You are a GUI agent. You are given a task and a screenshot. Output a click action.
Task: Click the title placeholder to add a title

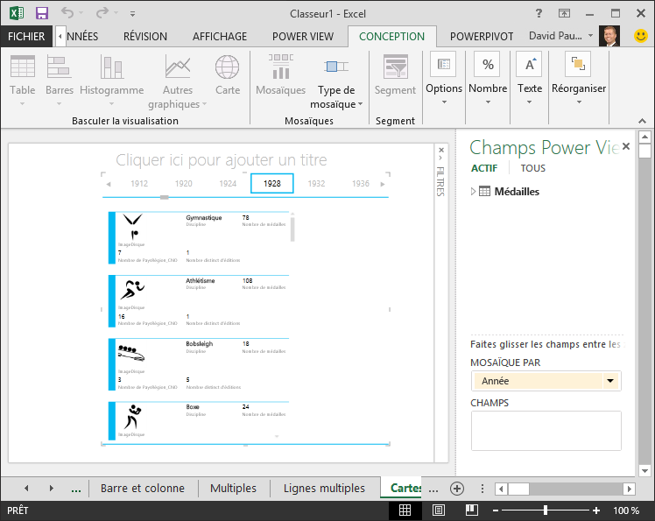[221, 159]
